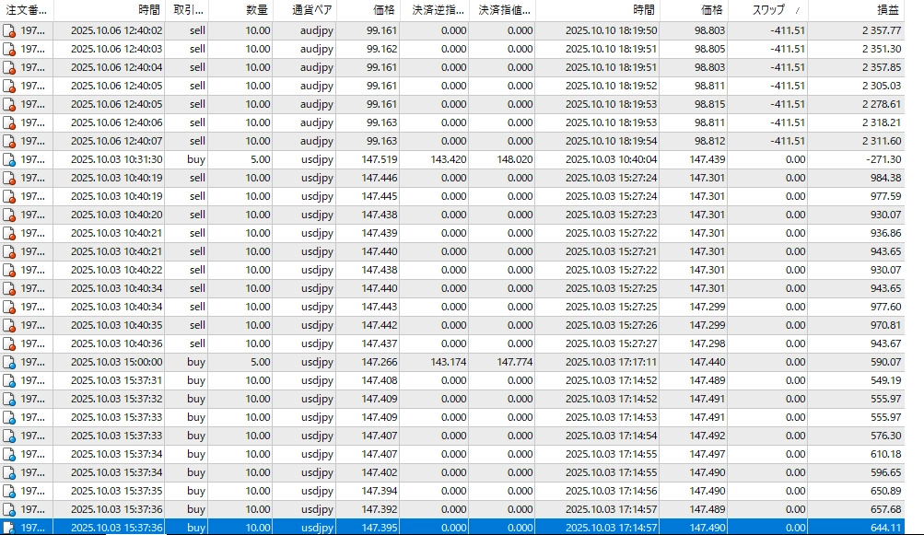Image resolution: width=924 pixels, height=535 pixels.
Task: Select the close time 2025.10.10 18:19:54
Action: pos(611,142)
